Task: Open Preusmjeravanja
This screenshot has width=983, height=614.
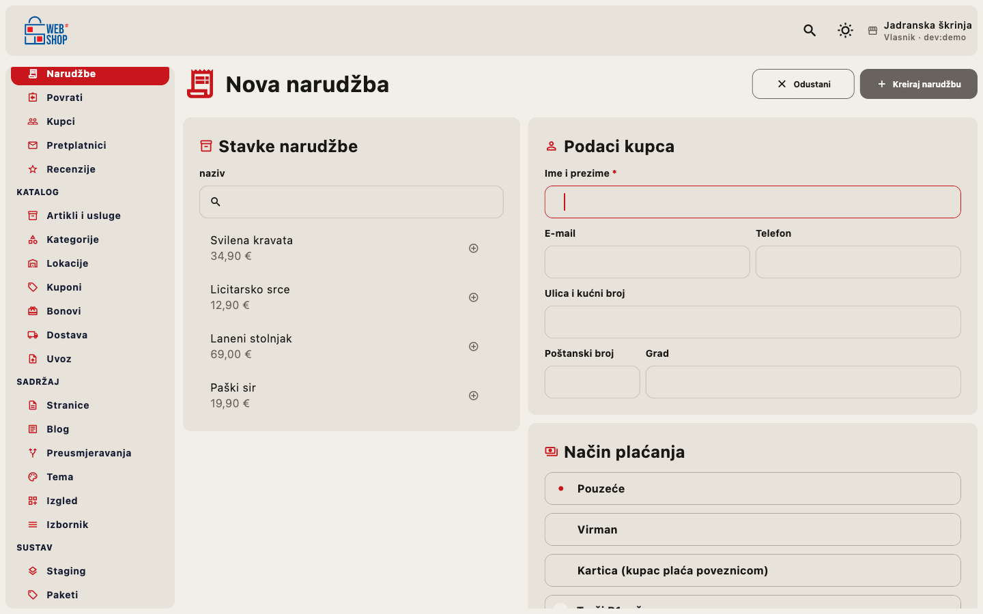Action: pyautogui.click(x=90, y=453)
